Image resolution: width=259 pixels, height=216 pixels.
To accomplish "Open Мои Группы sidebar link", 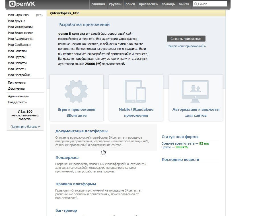I will (x=17, y=57).
